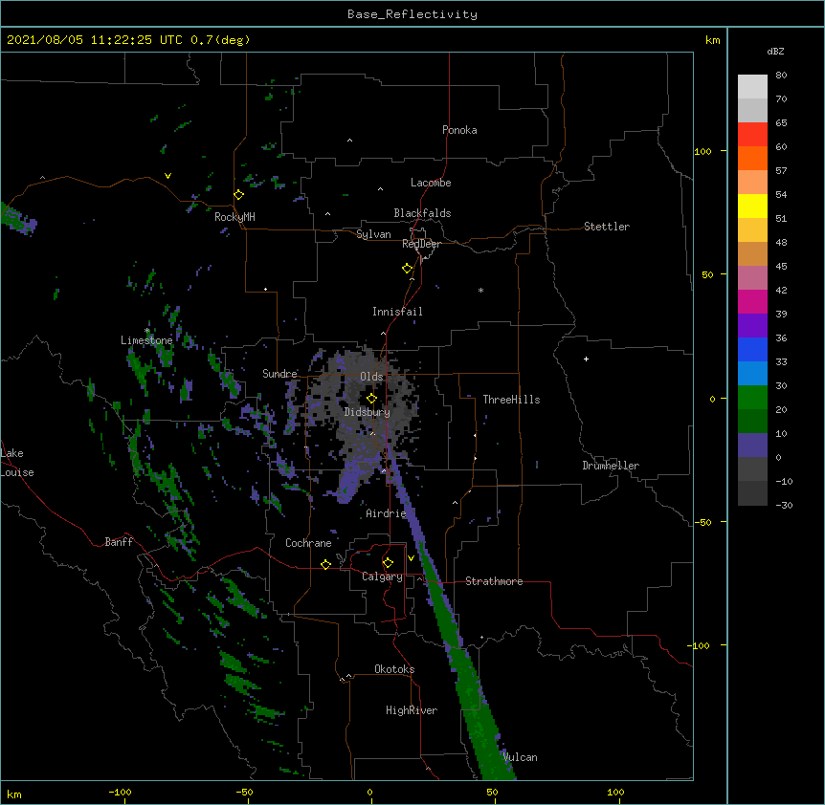Click the Banff label on map
825x805 pixels.
tap(119, 542)
